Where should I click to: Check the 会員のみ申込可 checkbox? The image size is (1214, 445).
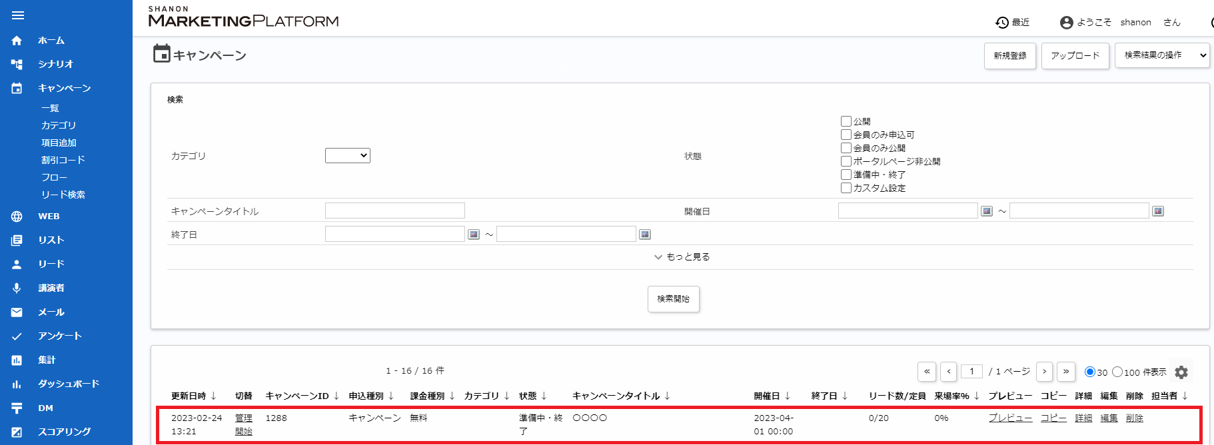tap(846, 135)
